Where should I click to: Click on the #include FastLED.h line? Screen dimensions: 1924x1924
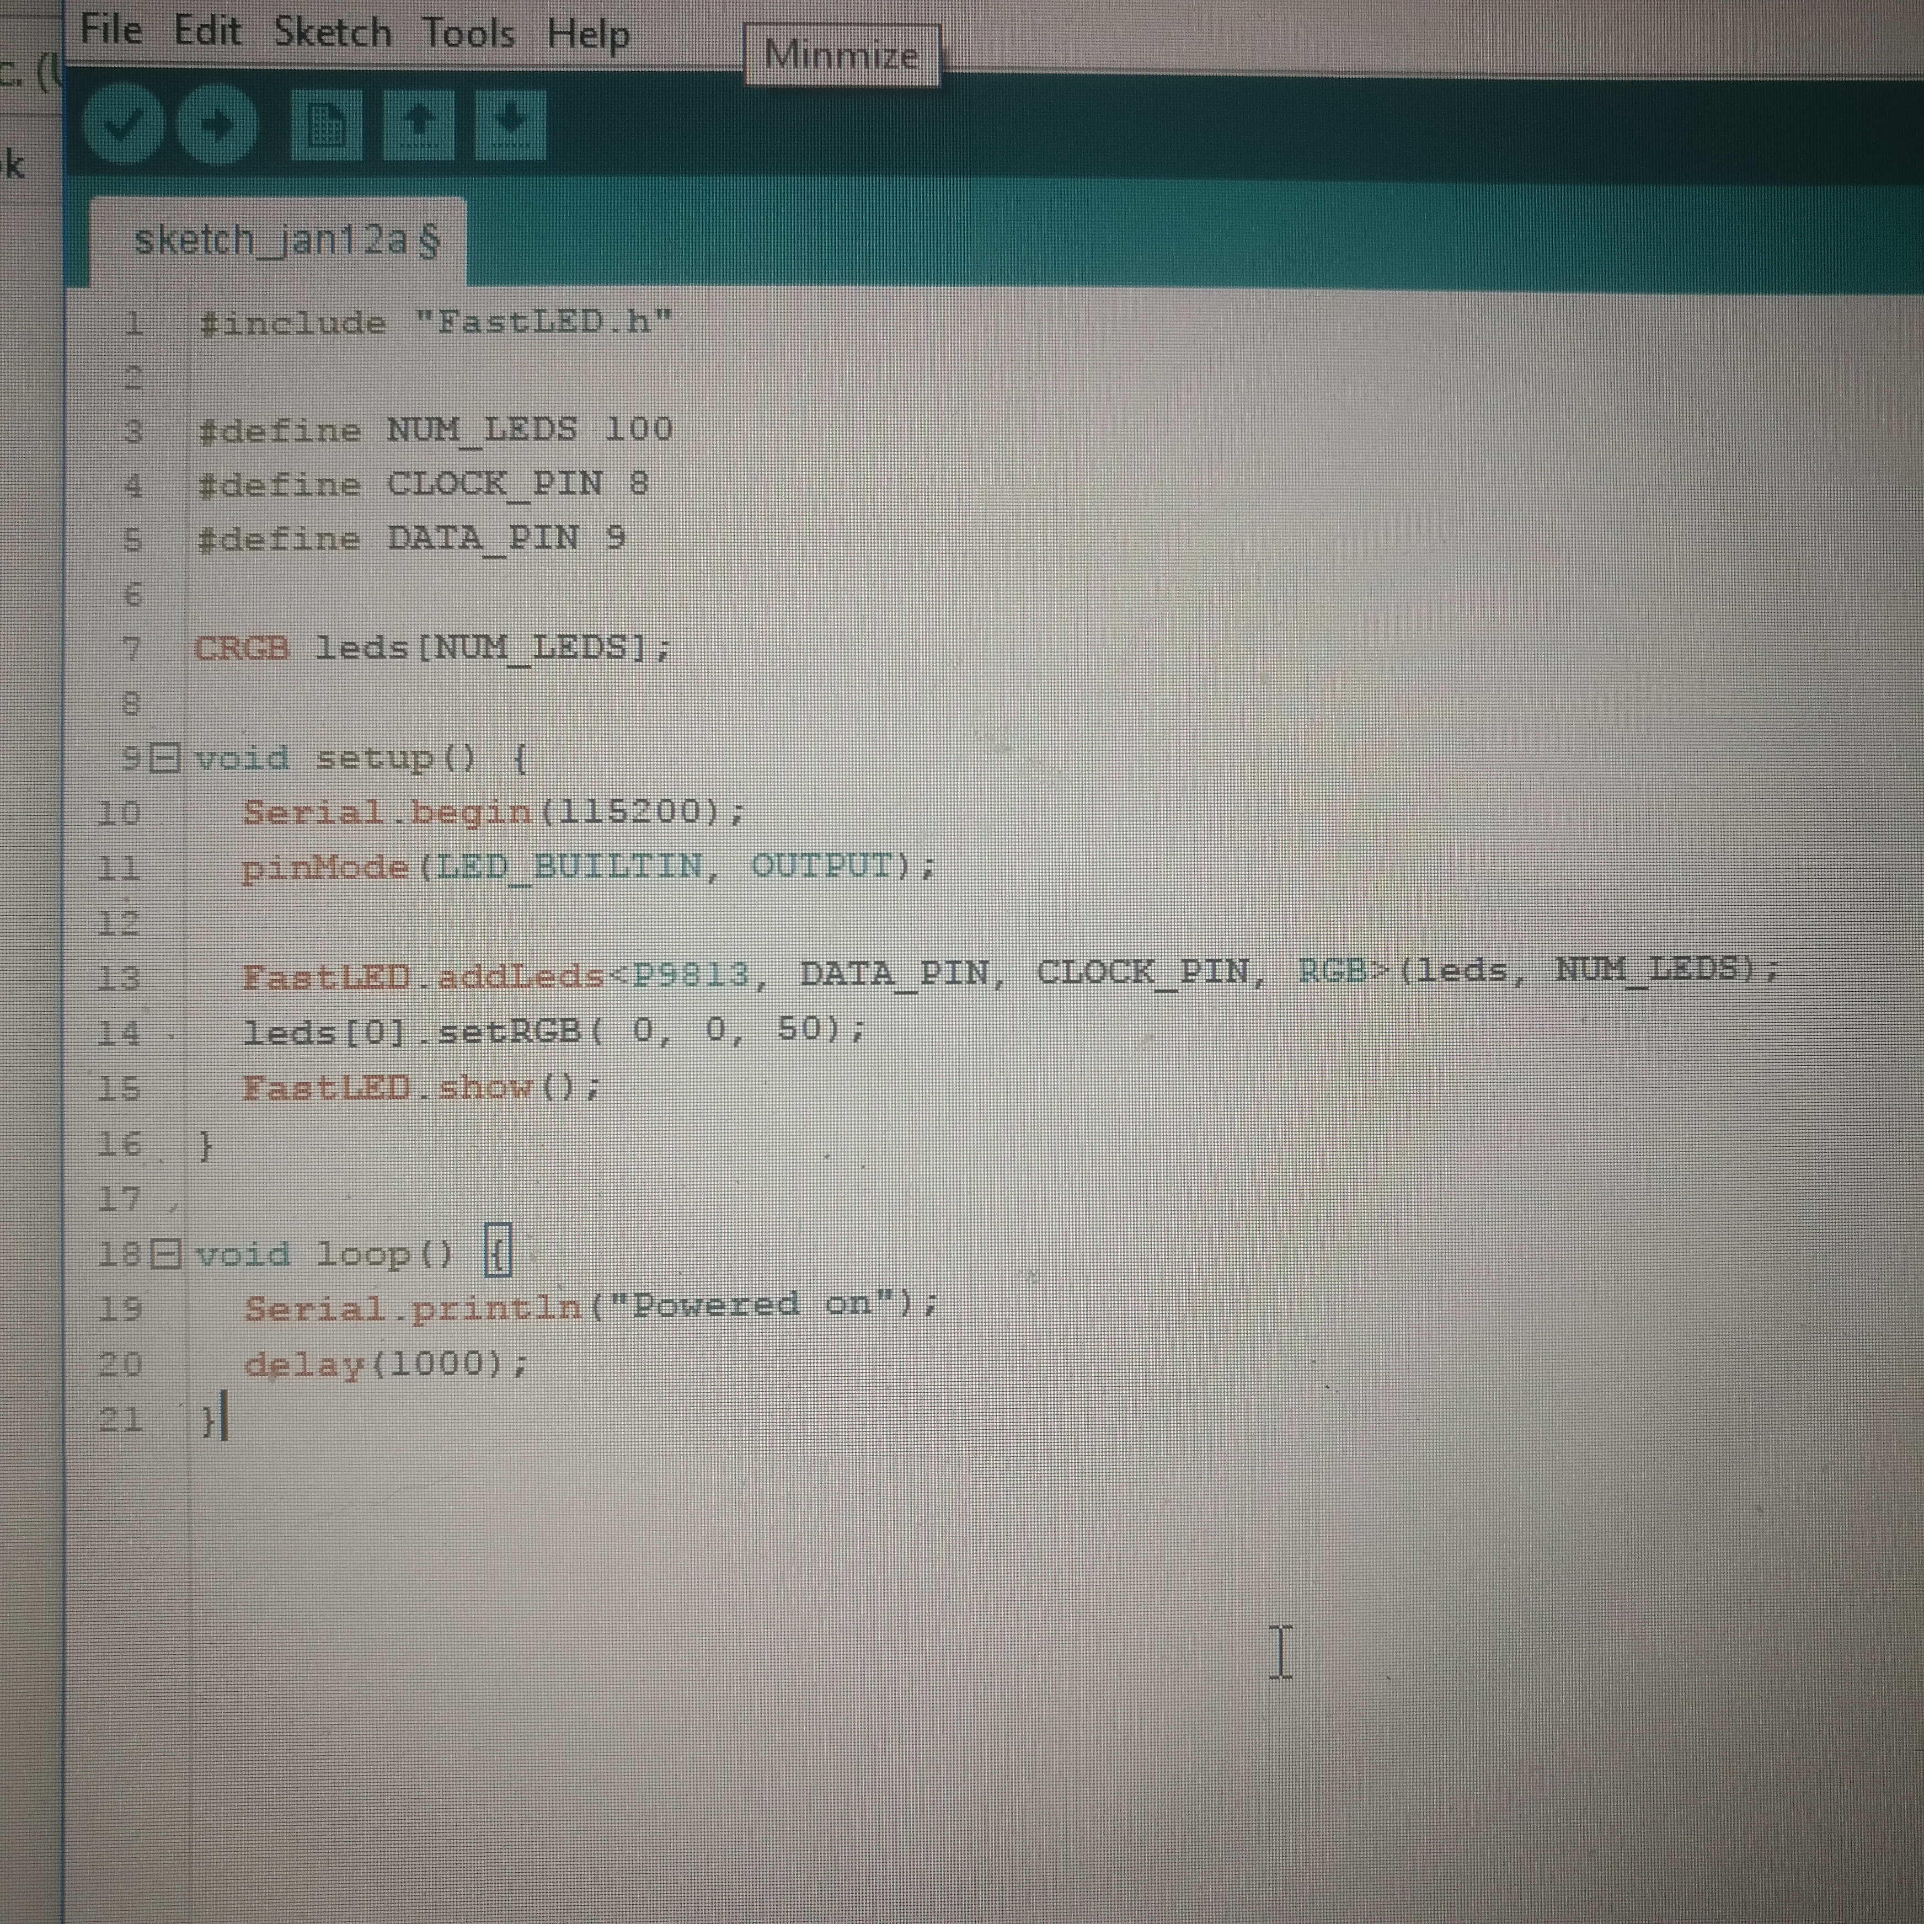click(436, 323)
